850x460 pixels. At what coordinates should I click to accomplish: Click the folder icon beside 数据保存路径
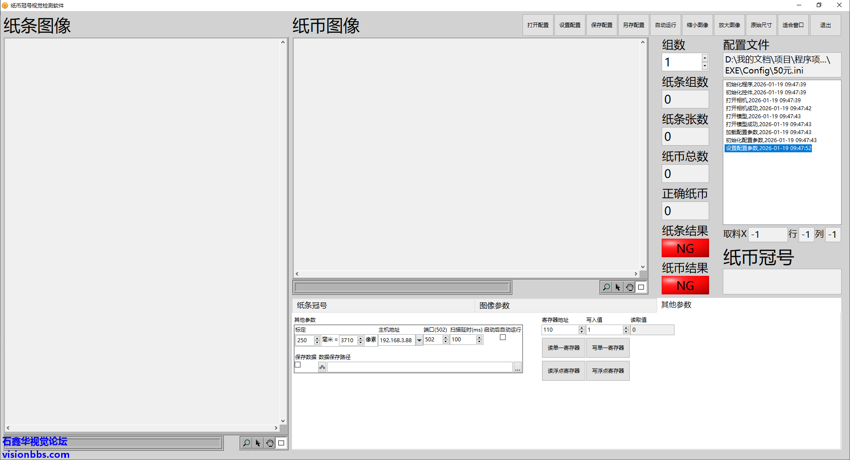point(322,367)
